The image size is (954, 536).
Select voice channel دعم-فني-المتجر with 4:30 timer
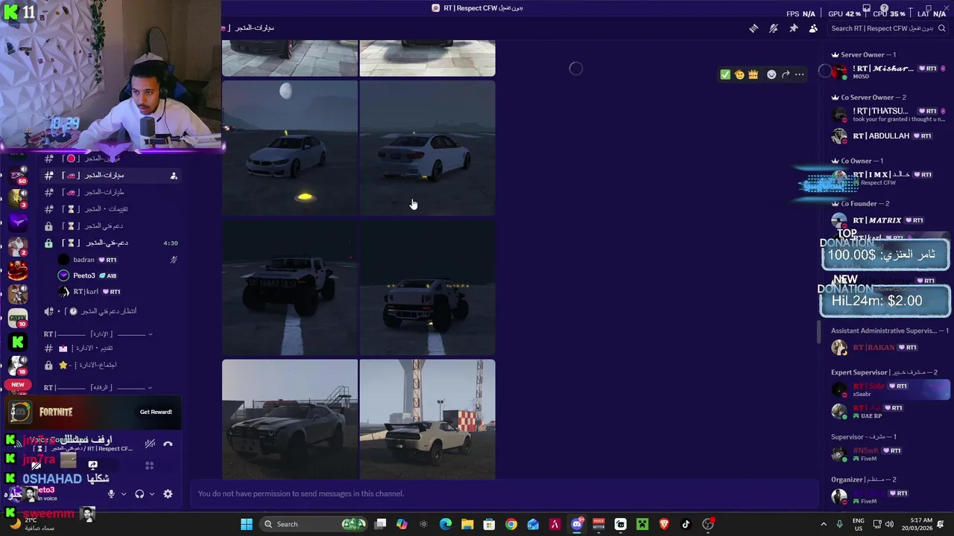[x=112, y=243]
